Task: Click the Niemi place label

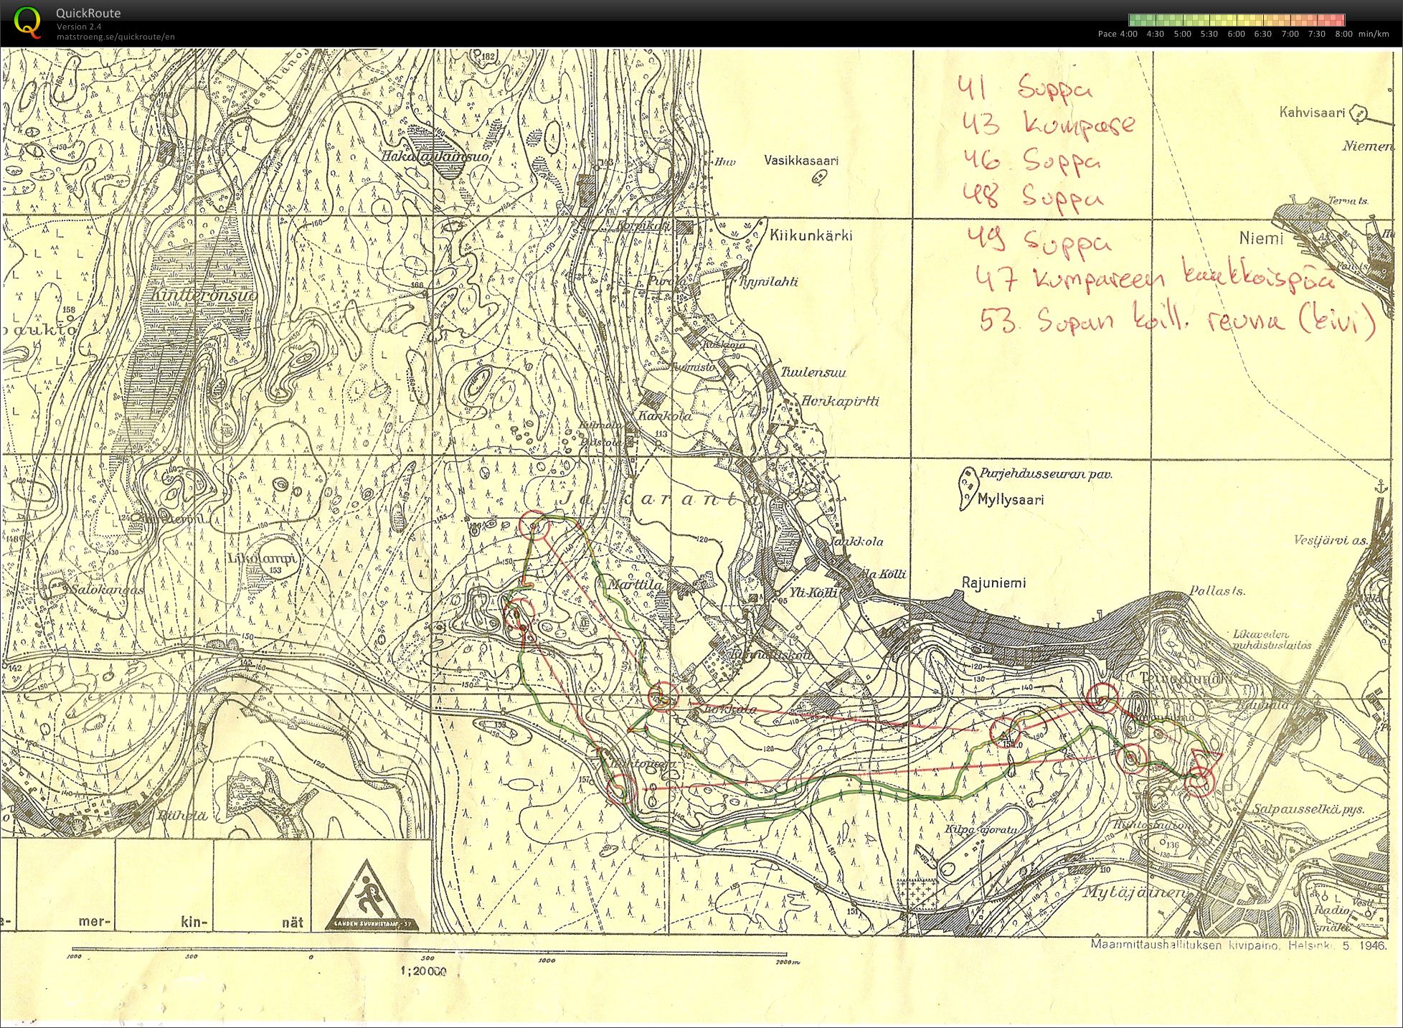Action: point(1261,238)
